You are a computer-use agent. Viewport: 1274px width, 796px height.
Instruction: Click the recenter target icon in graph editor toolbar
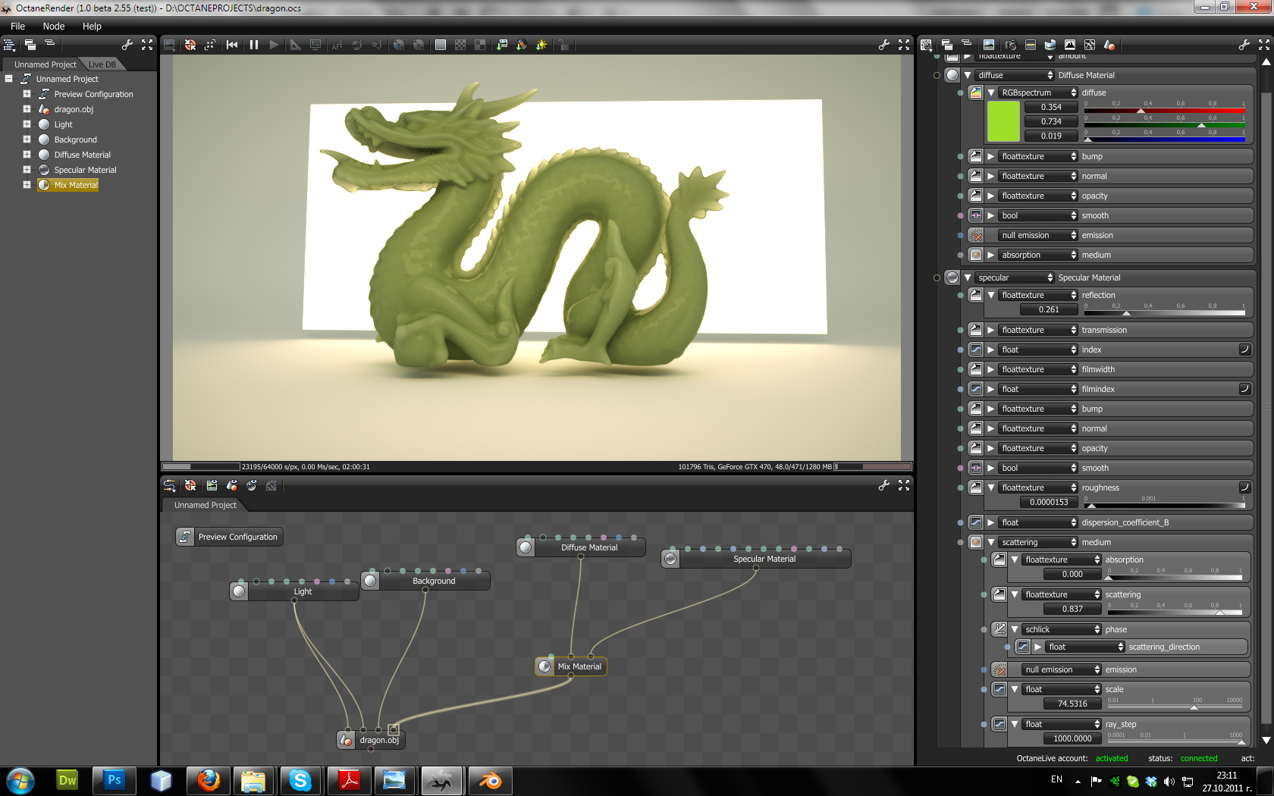(x=190, y=485)
